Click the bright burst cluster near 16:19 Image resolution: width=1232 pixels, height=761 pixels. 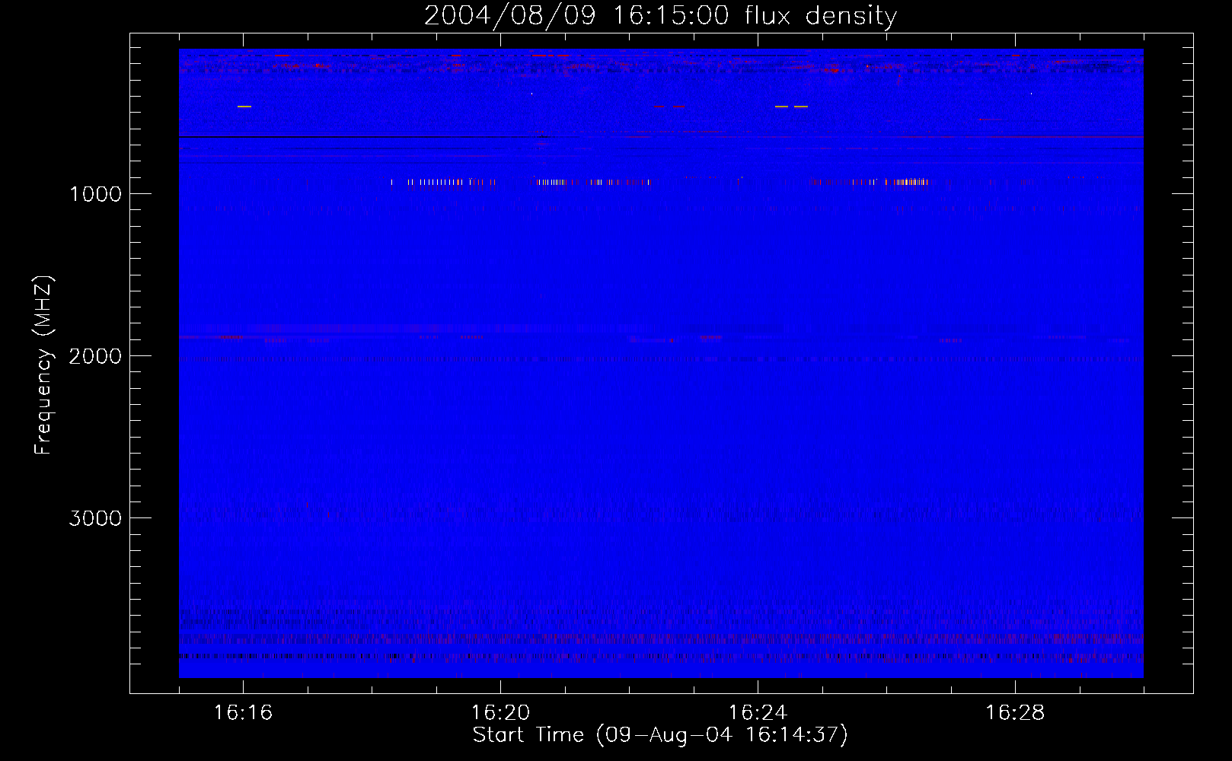click(442, 182)
